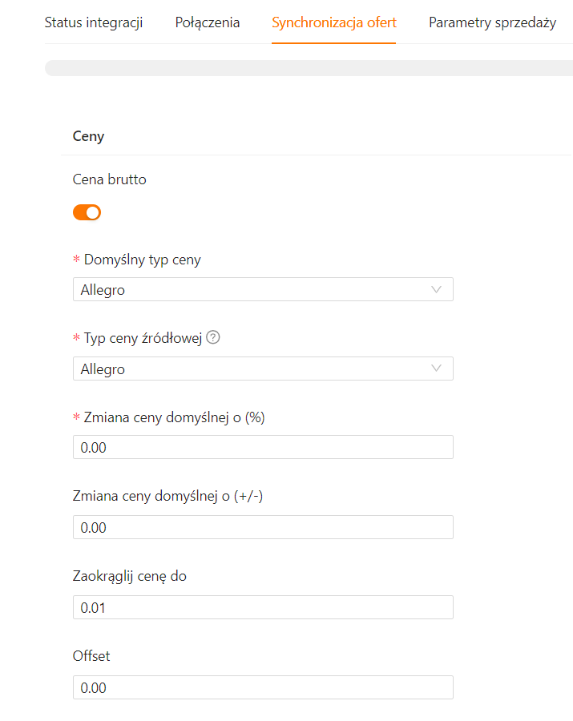The width and height of the screenshot is (573, 721).
Task: Open the Połączenia tab
Action: 208,22
